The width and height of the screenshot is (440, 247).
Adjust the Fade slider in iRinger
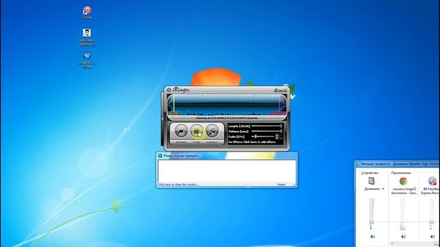(263, 137)
